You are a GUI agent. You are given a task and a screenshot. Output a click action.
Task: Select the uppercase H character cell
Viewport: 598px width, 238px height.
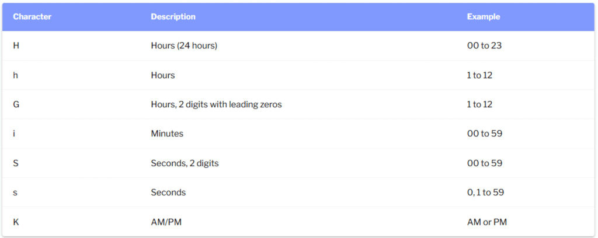tap(16, 45)
